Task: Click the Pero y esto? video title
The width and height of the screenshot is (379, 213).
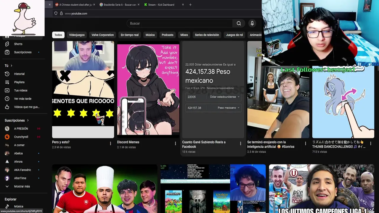Action: tap(61, 142)
